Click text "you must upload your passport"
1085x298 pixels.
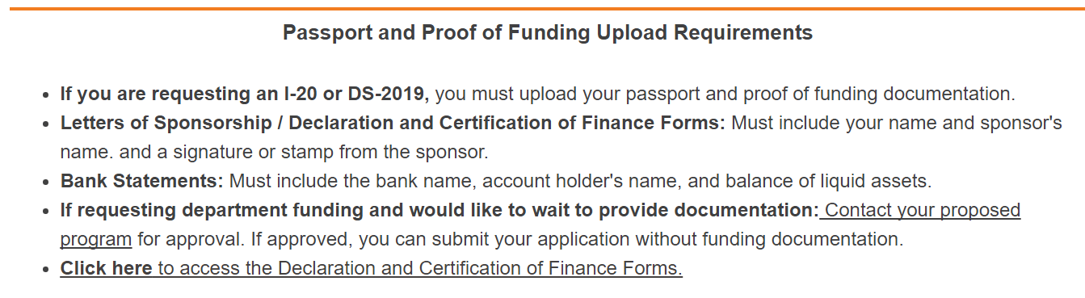[568, 94]
